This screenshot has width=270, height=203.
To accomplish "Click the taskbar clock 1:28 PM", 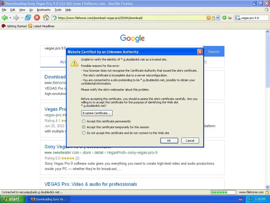I will [260, 199].
